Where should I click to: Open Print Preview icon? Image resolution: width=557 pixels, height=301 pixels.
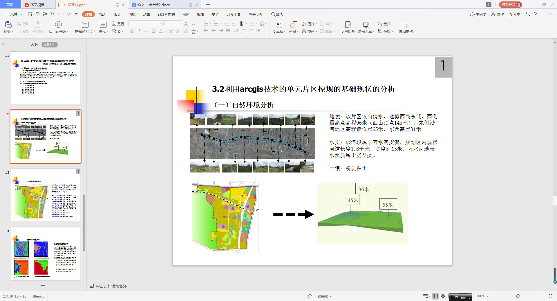(52, 14)
